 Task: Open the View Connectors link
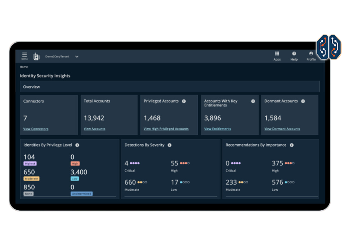tap(36, 129)
